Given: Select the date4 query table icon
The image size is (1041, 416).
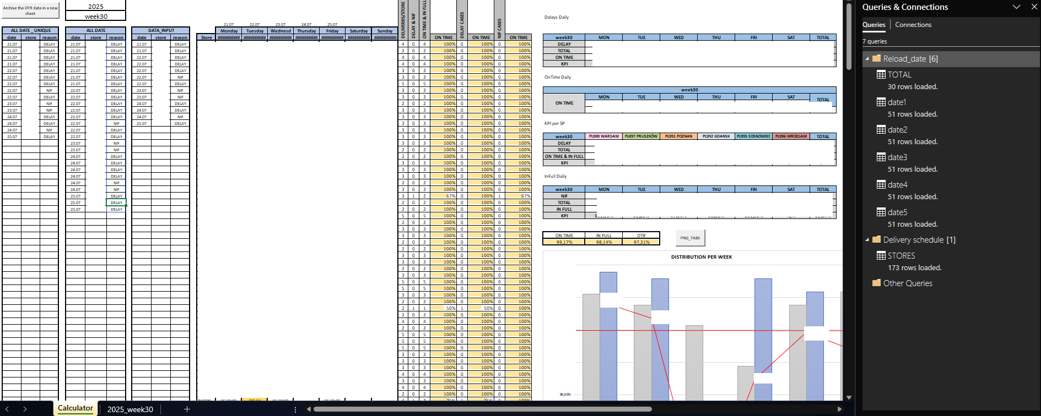Looking at the screenshot, I should [x=881, y=184].
